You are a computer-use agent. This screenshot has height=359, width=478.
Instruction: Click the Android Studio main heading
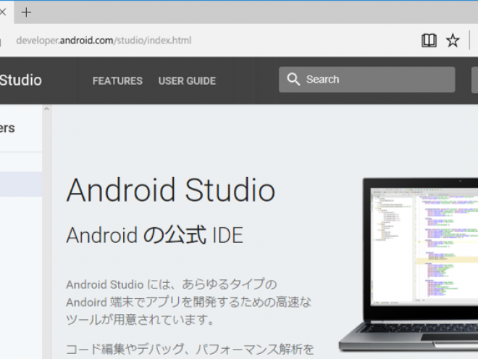tap(171, 190)
